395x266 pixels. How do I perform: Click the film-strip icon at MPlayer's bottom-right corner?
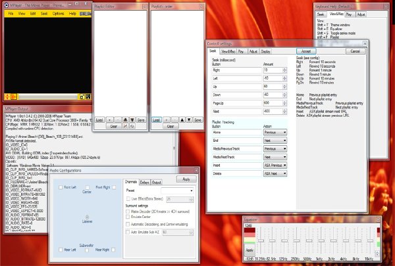(x=88, y=97)
